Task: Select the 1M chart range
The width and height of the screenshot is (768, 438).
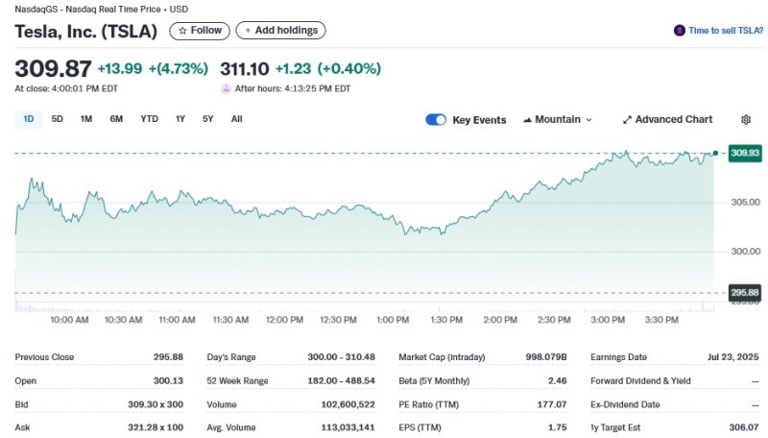Action: [86, 119]
